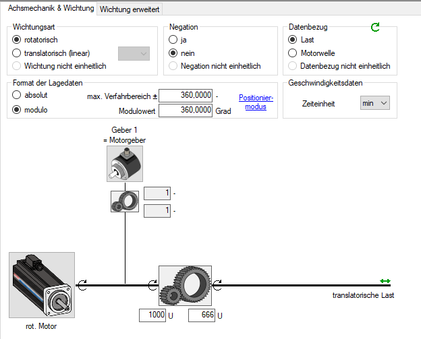Open the Zeiteinheit min dropdown
Screen dimensions: 421x339
(375, 103)
